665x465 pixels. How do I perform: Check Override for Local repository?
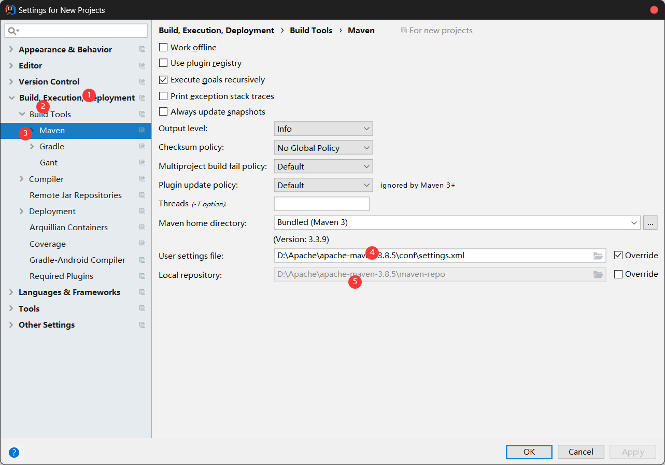(618, 274)
